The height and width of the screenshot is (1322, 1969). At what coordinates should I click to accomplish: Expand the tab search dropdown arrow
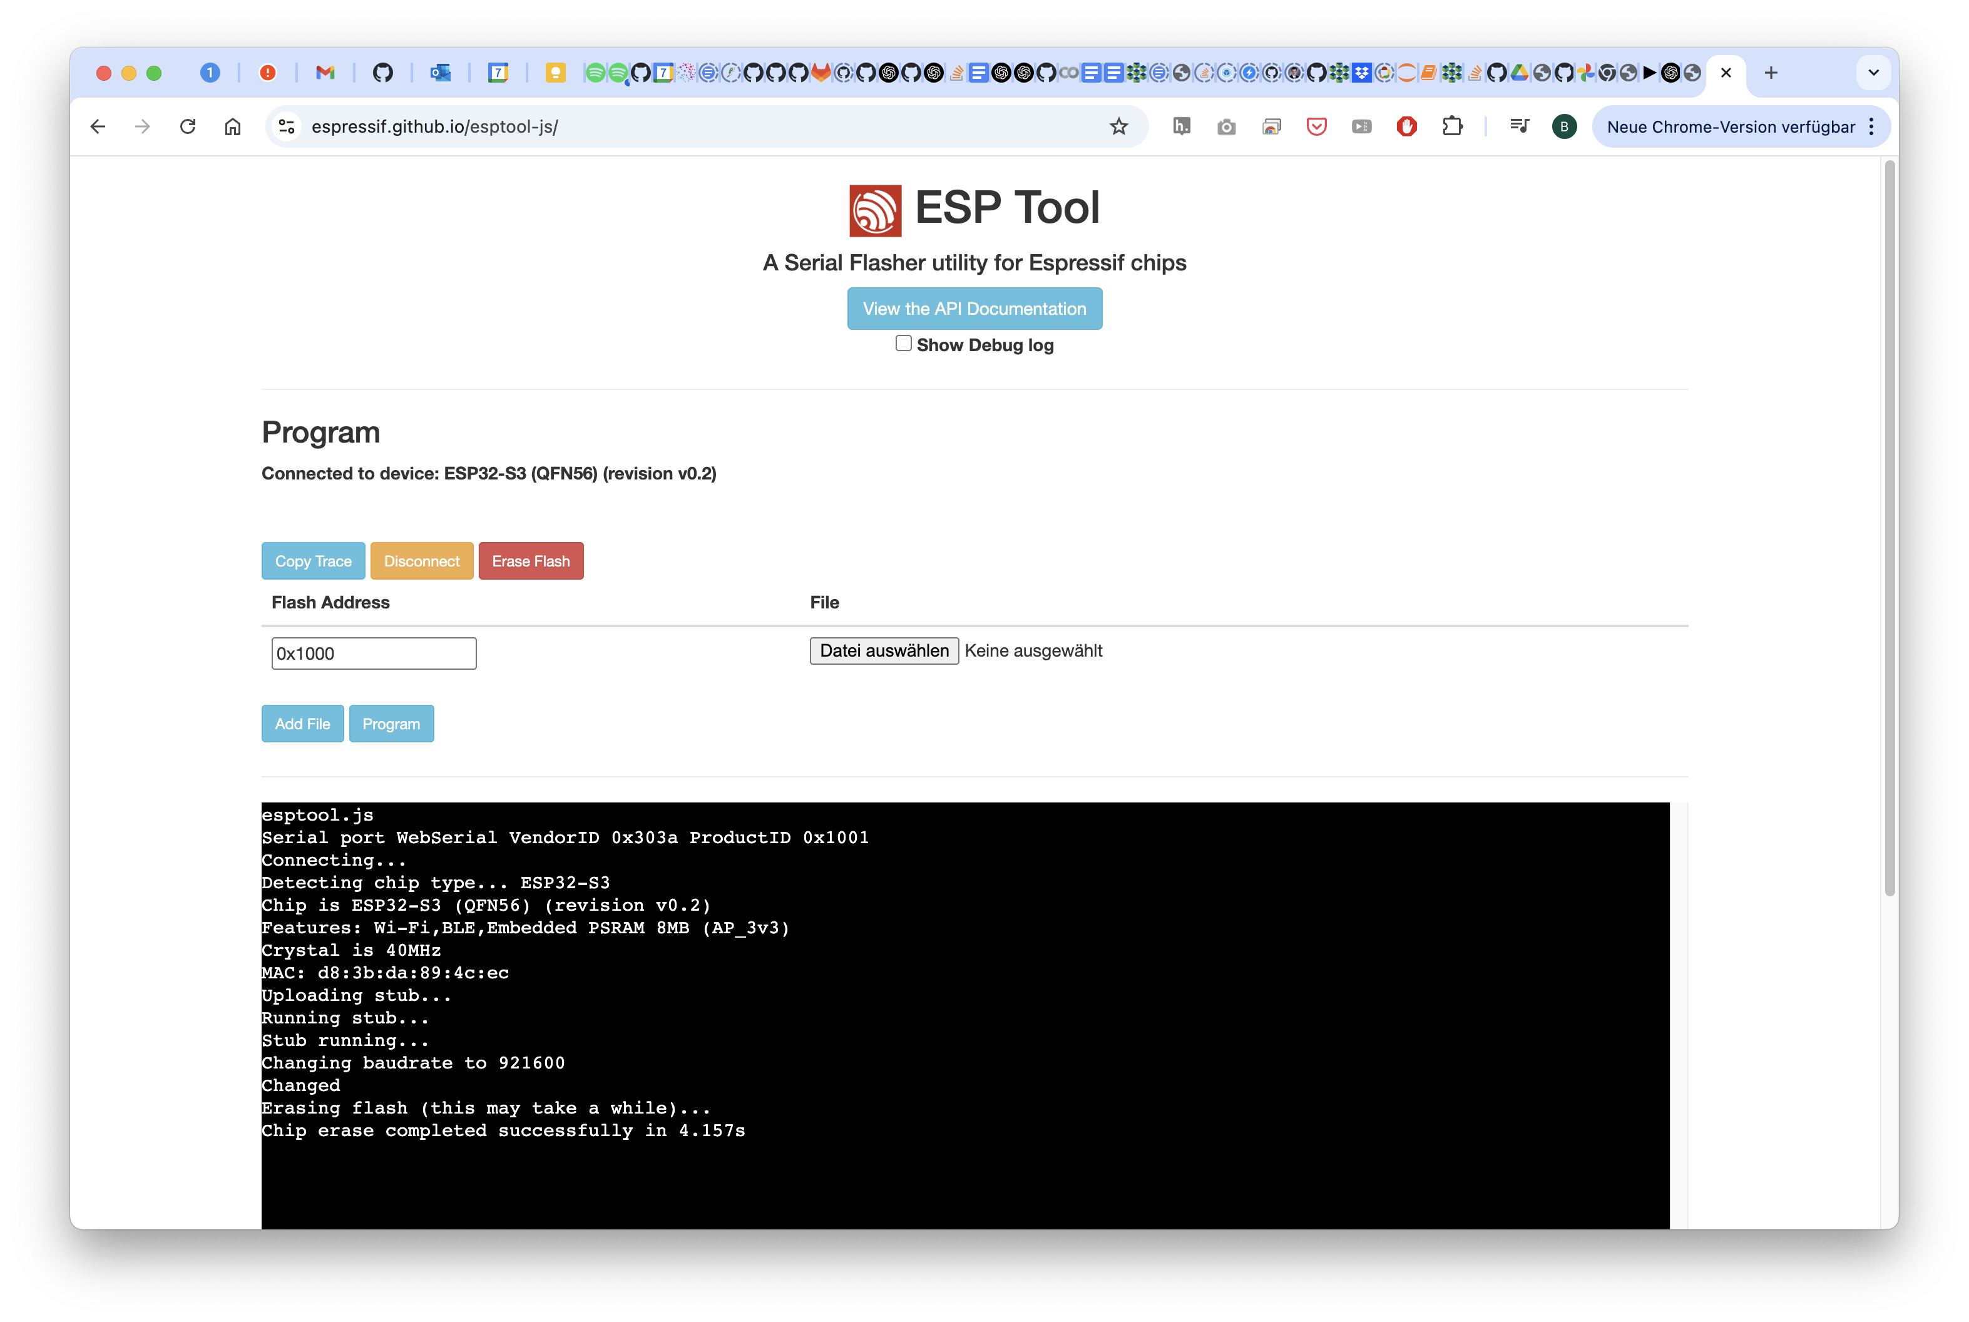[x=1873, y=73]
